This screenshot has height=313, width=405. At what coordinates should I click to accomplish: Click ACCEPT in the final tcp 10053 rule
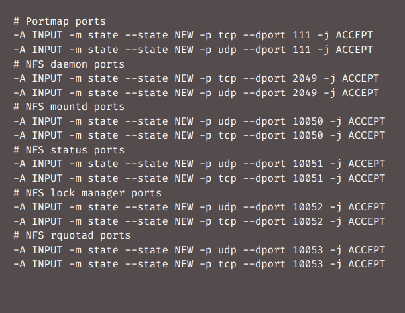point(367,264)
